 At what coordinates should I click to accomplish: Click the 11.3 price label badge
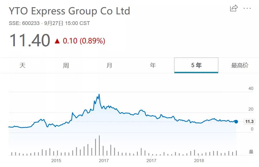249,122
